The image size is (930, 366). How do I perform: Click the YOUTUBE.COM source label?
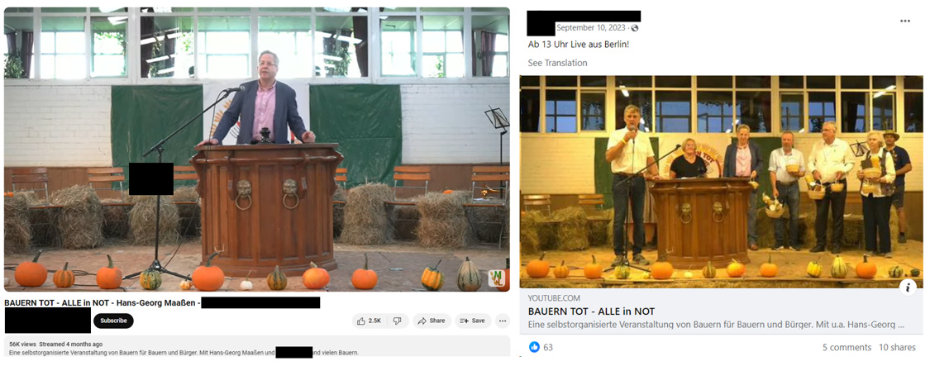tap(554, 298)
